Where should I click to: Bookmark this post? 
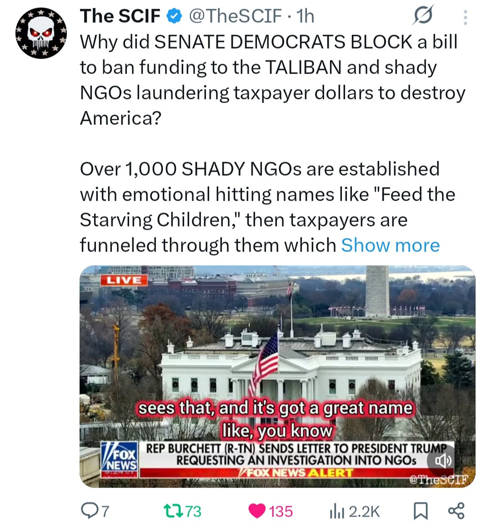[x=421, y=511]
